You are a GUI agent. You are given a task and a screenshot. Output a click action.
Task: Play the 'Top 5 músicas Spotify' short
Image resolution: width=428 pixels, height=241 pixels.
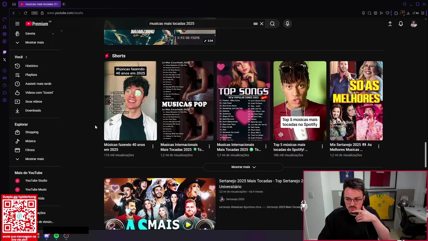pyautogui.click(x=300, y=101)
